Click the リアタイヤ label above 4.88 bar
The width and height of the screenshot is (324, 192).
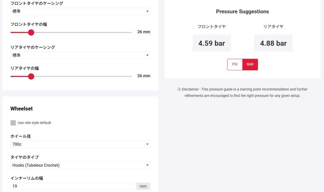coord(273,27)
